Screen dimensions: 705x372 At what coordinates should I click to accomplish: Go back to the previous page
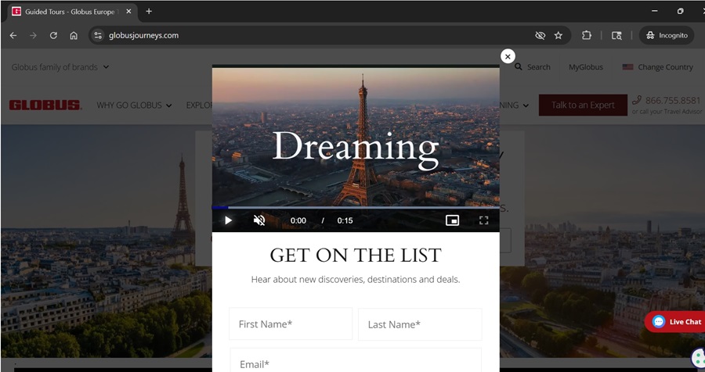[13, 35]
